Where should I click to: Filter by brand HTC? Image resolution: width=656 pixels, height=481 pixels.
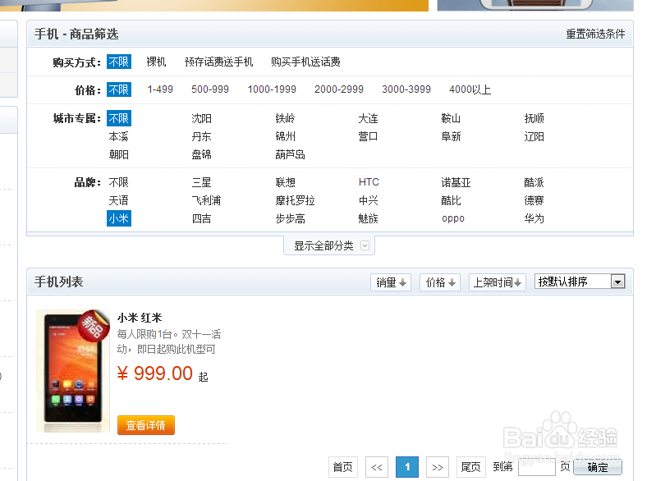[369, 182]
